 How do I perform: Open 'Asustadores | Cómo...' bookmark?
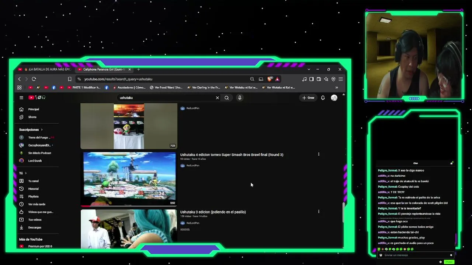[129, 88]
